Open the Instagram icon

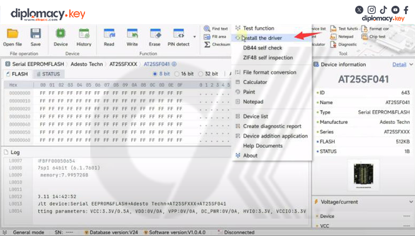(x=371, y=10)
